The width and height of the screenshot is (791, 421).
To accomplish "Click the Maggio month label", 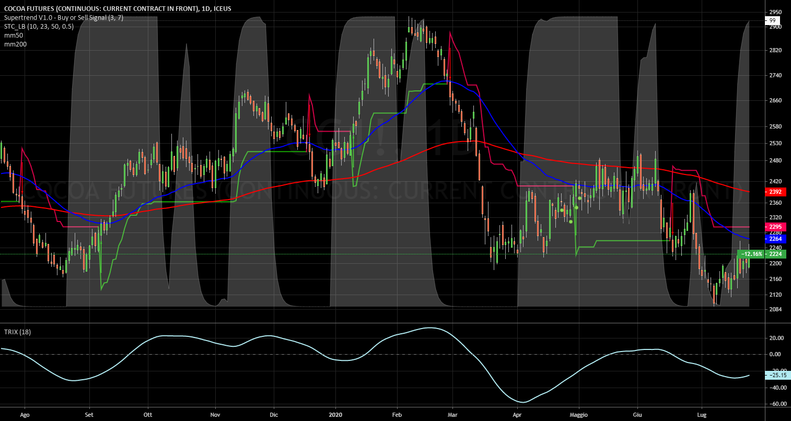I will point(579,415).
